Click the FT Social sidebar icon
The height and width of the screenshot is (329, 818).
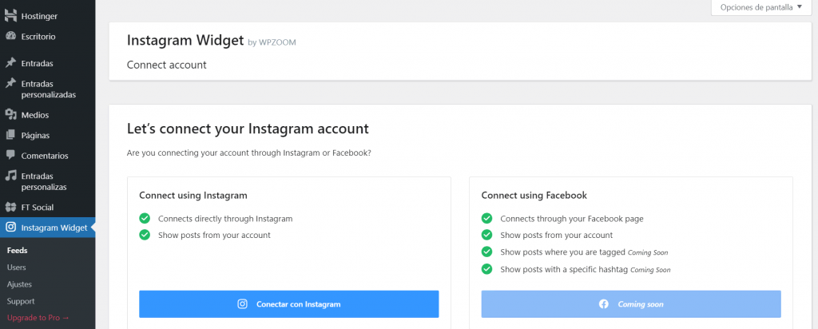coord(10,207)
